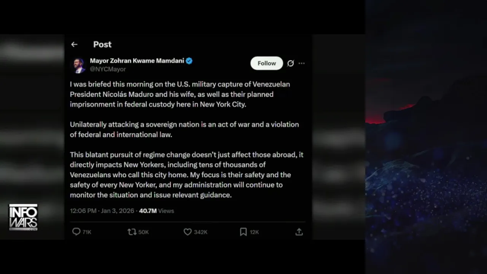Click the Post page heading
The width and height of the screenshot is (487, 274).
point(102,45)
